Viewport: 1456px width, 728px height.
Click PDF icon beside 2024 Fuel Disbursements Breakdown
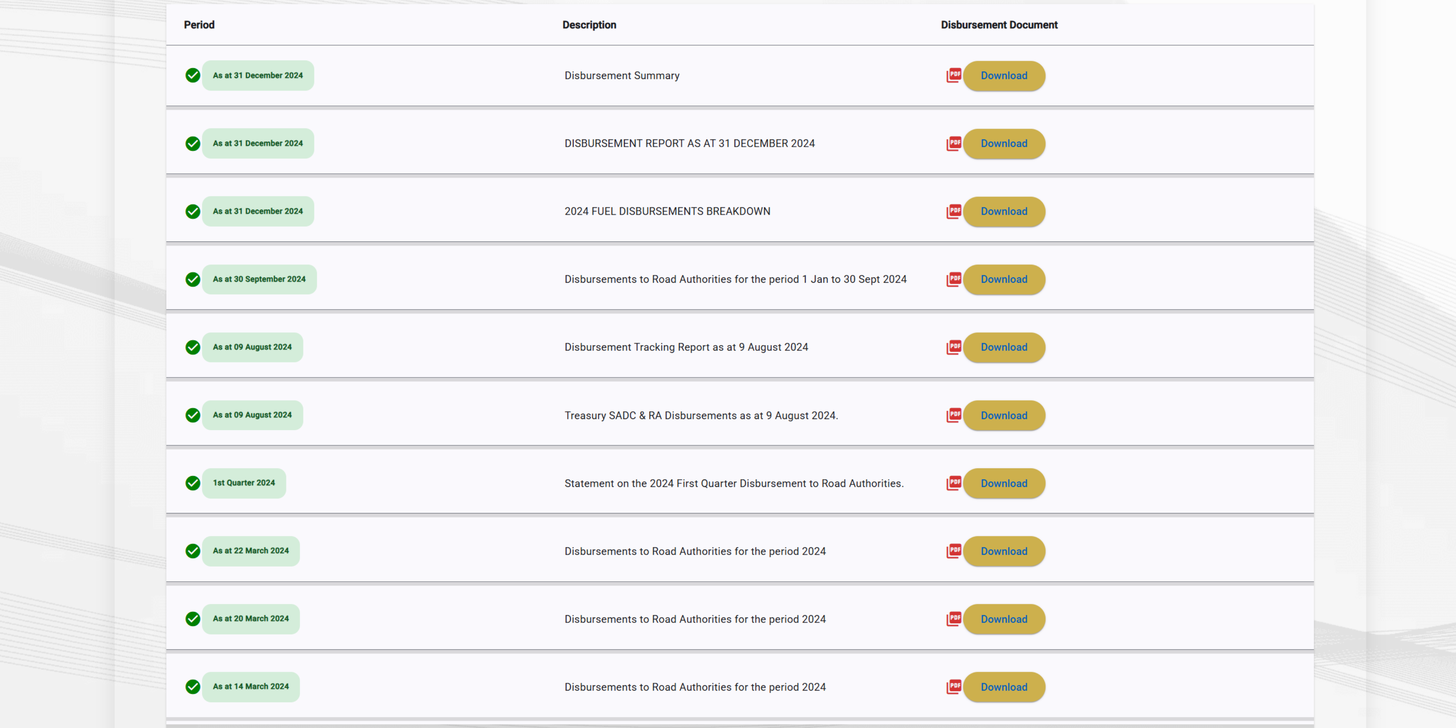(x=954, y=211)
